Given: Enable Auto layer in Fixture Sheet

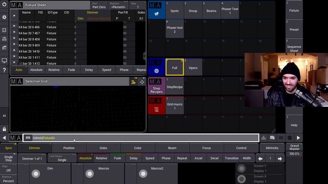Looking at the screenshot, I should 19,70.
